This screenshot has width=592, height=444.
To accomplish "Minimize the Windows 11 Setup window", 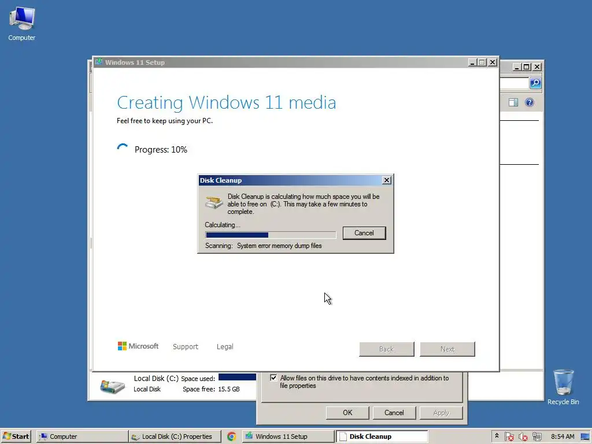I will click(x=472, y=62).
